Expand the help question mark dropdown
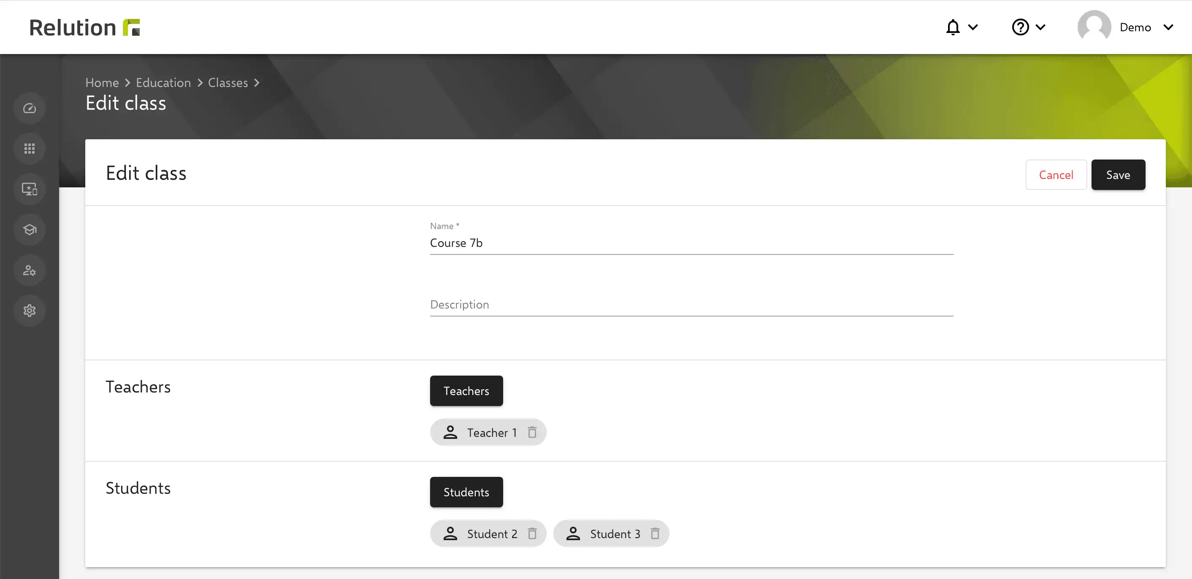This screenshot has height=579, width=1192. [x=1028, y=27]
